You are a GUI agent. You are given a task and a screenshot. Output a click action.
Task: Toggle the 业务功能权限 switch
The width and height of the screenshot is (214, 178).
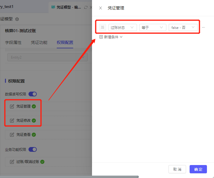(x=33, y=149)
